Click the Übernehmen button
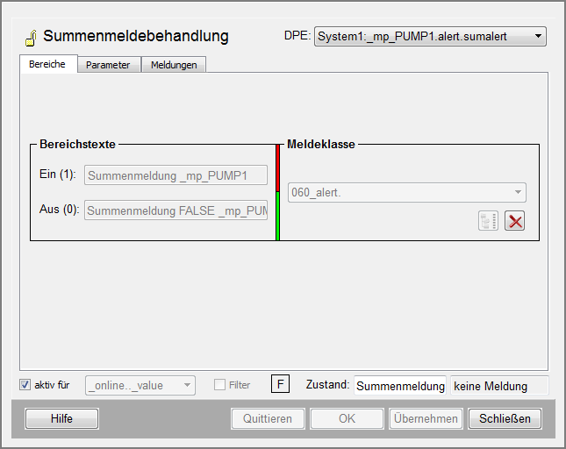 click(x=426, y=418)
